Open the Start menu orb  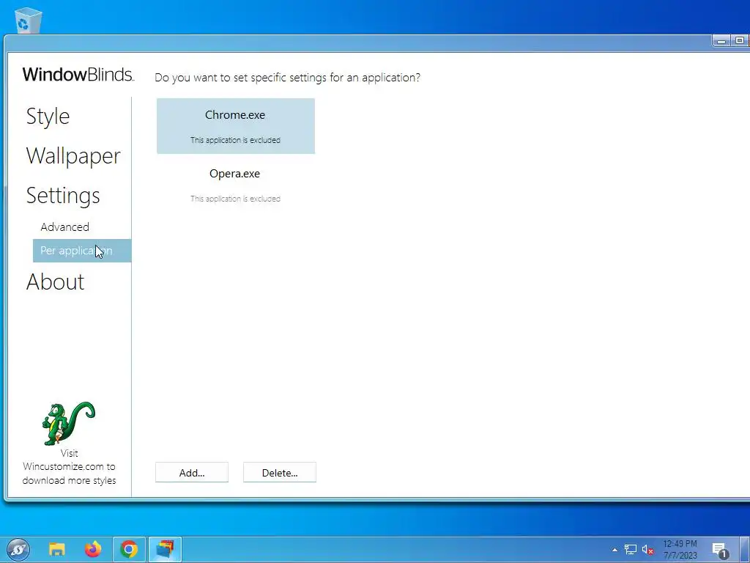pyautogui.click(x=18, y=549)
